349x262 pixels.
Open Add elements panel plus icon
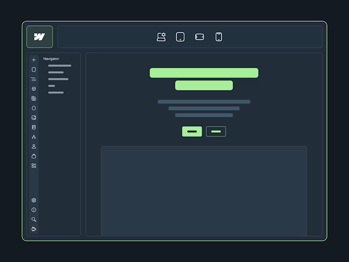pos(34,60)
